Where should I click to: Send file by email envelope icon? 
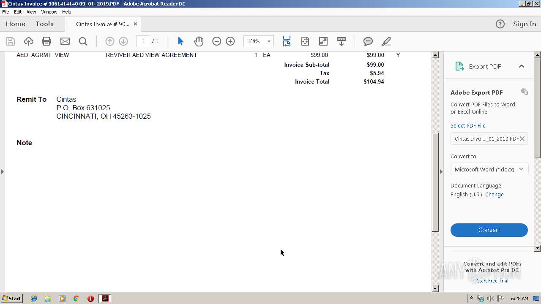65,41
